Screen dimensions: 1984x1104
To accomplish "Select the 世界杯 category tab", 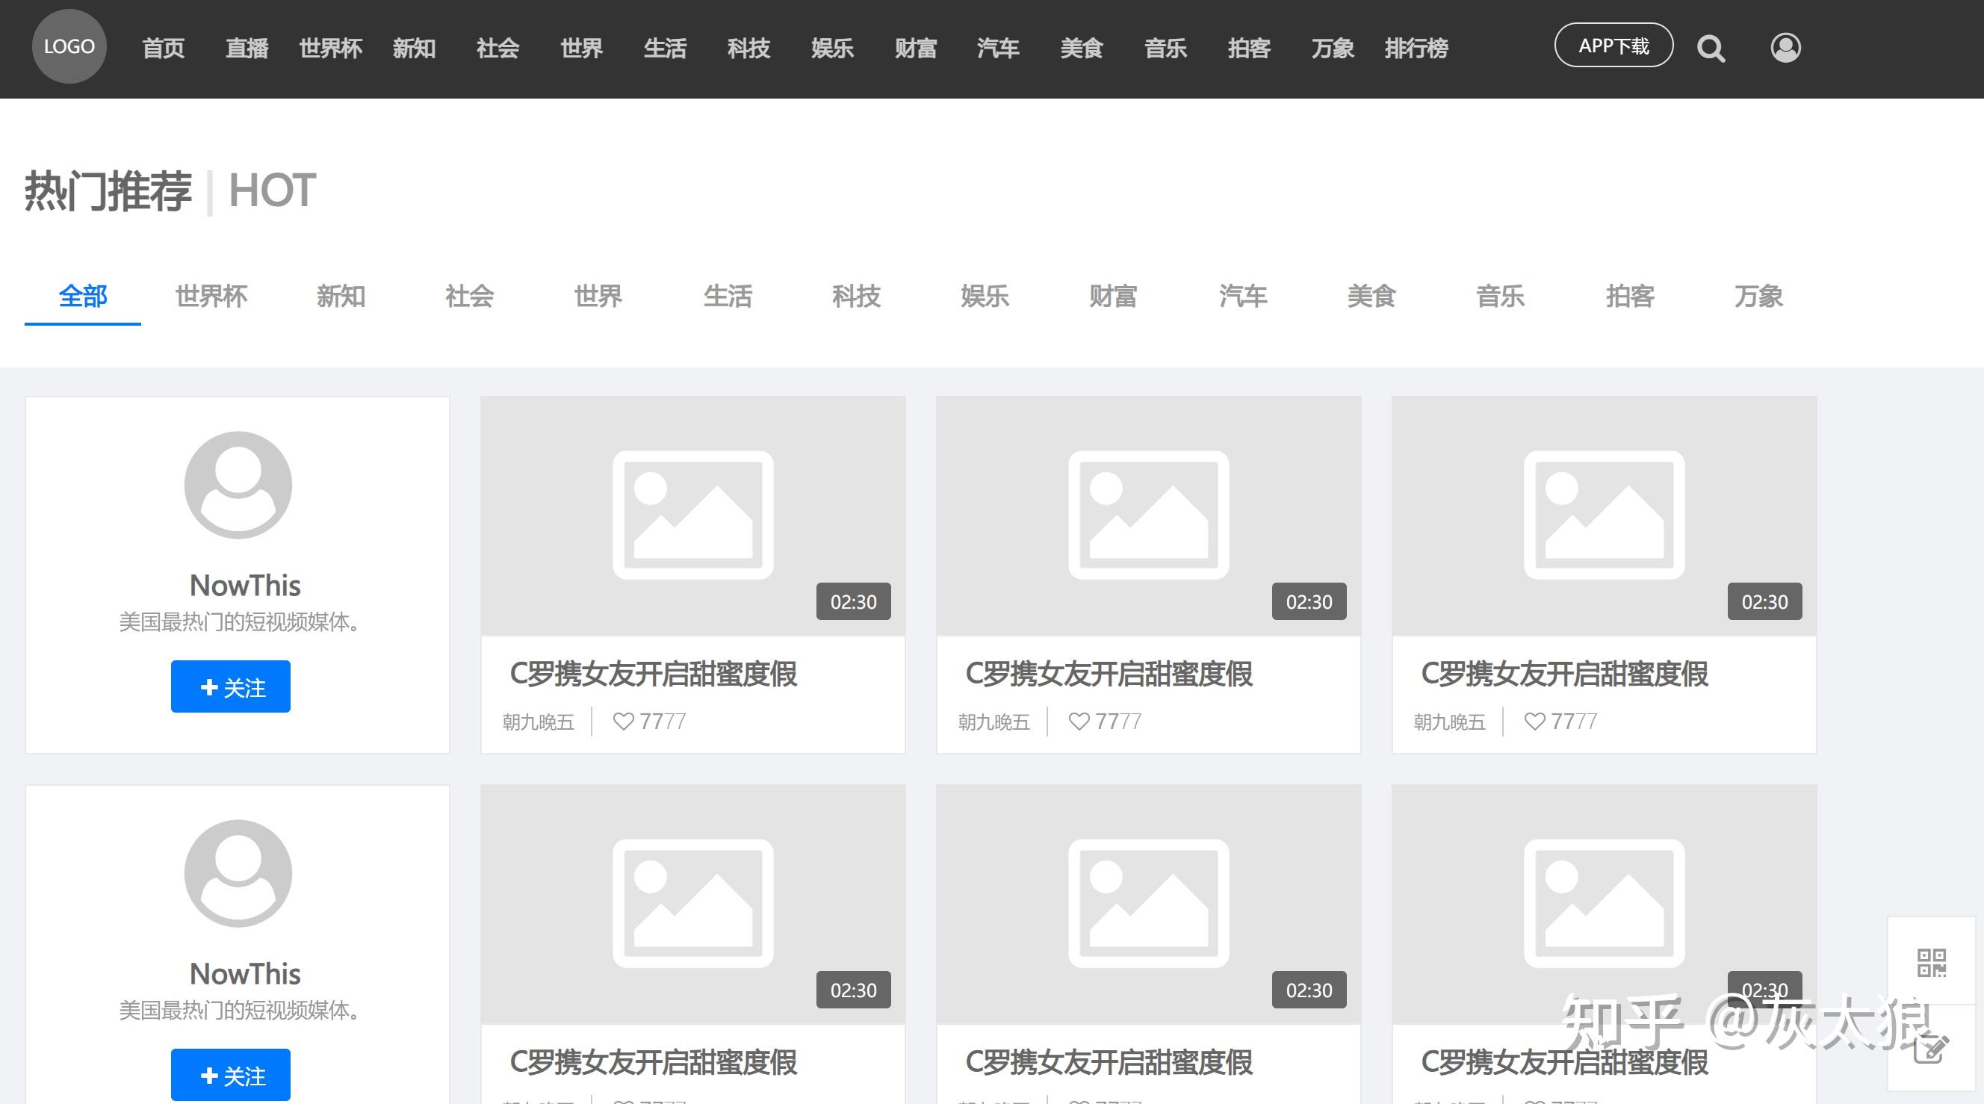I will coord(211,296).
